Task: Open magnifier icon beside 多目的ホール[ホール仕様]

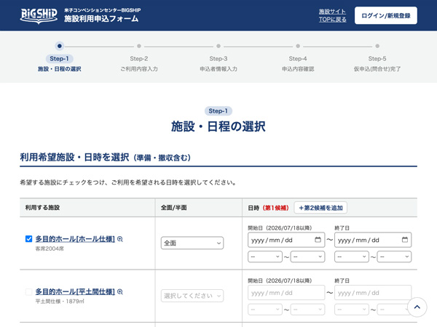Action: tap(120, 239)
